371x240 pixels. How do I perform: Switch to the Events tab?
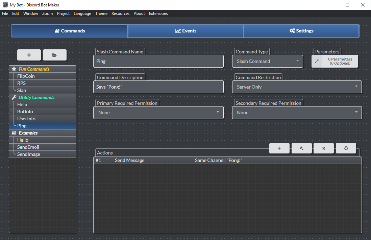pyautogui.click(x=186, y=31)
